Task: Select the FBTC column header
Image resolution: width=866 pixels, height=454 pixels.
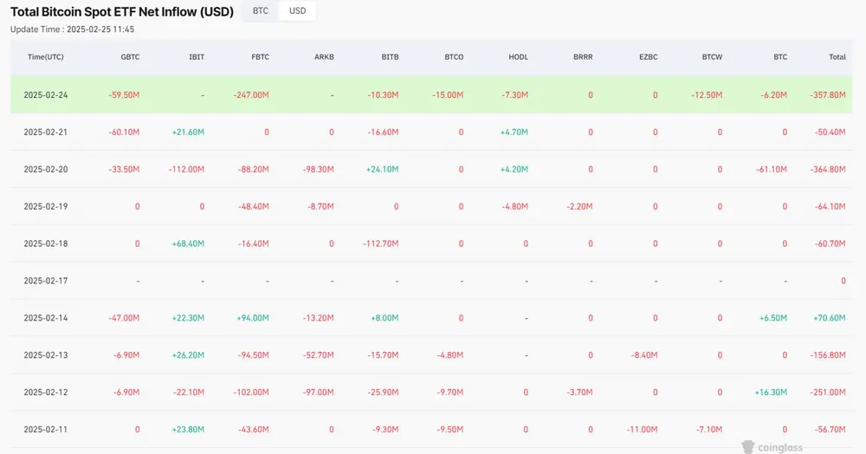Action: click(260, 57)
